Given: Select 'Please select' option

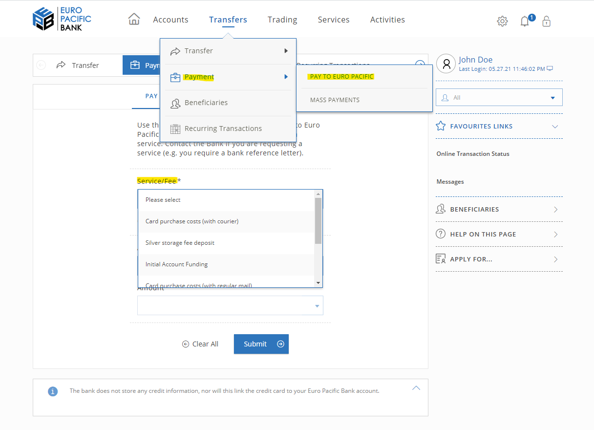Looking at the screenshot, I should pyautogui.click(x=226, y=200).
